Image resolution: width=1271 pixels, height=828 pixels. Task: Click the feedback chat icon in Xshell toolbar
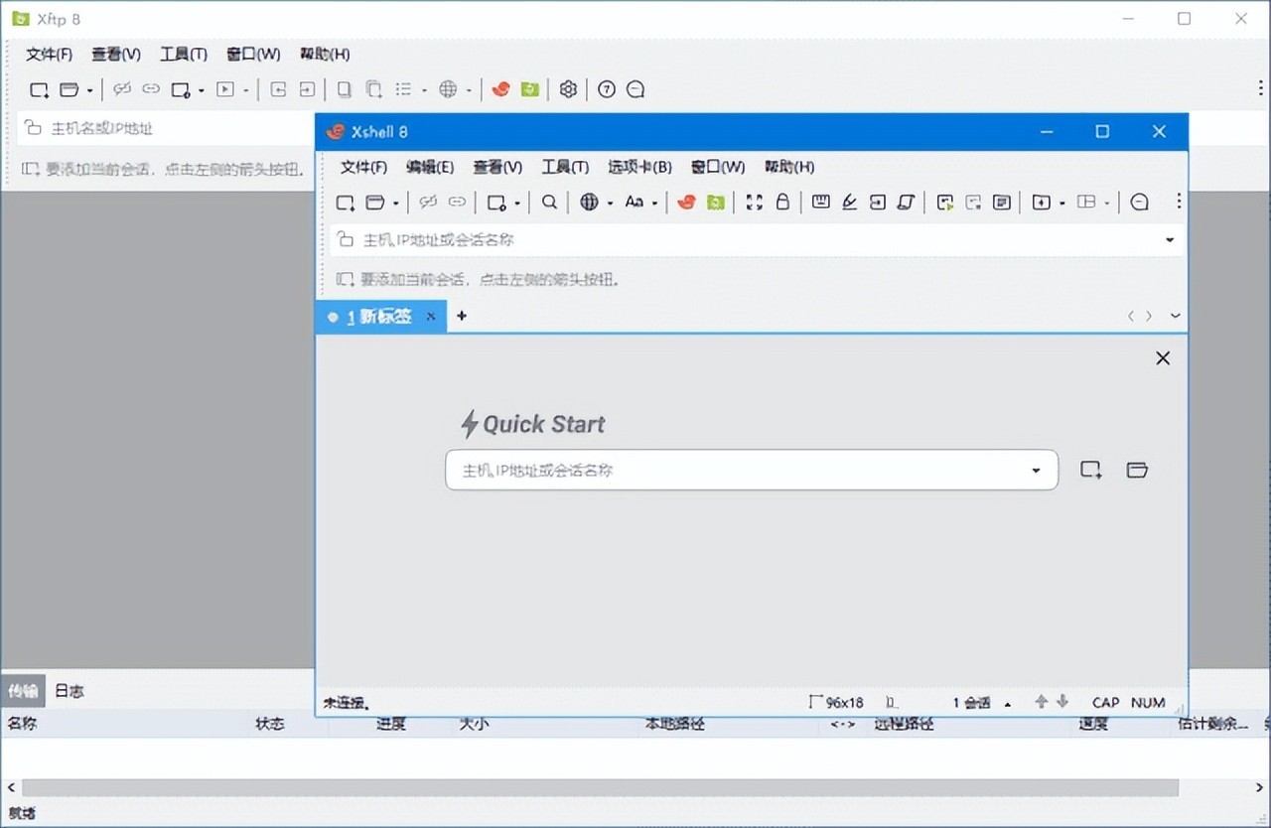tap(1140, 203)
